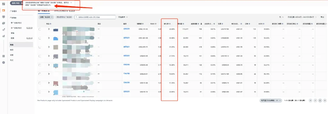Open the trending arrow insights icon in rail
The width and height of the screenshot is (328, 114).
point(3,30)
